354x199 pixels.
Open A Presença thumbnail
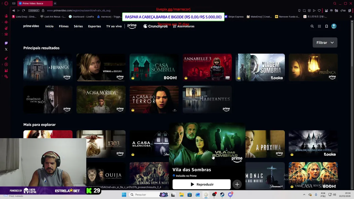[313, 67]
